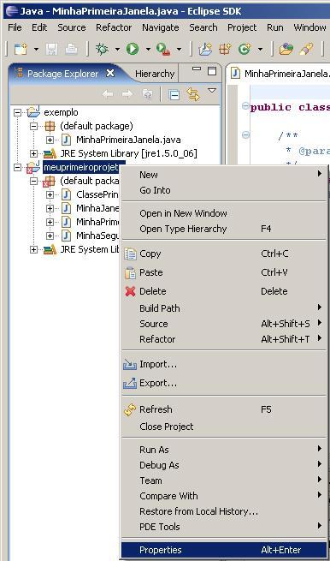Open the Source menu in the menu bar
The height and width of the screenshot is (561, 330).
[x=72, y=27]
